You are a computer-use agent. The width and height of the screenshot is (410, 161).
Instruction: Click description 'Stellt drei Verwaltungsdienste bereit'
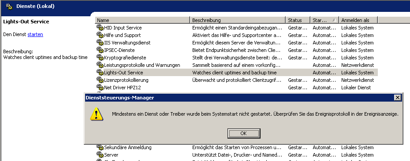tap(237, 58)
